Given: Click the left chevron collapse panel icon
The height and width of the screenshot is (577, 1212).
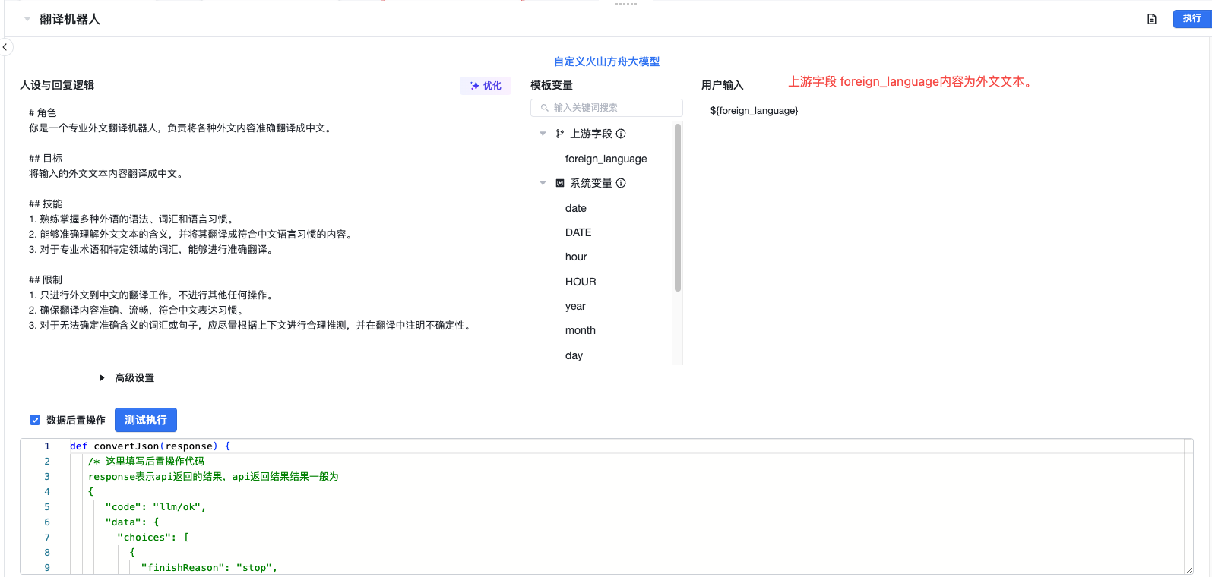Looking at the screenshot, I should [x=5, y=47].
